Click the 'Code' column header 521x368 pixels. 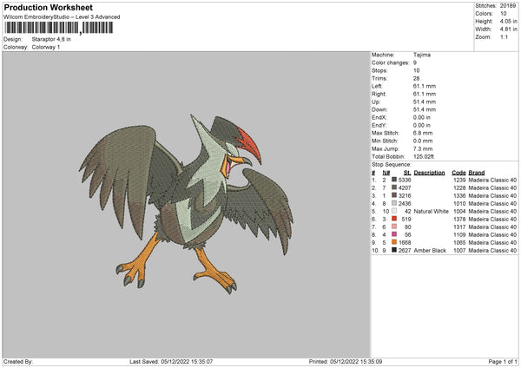(x=458, y=173)
